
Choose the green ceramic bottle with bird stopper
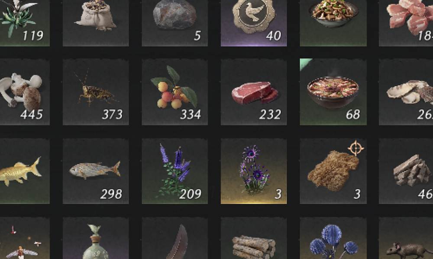coord(96,238)
